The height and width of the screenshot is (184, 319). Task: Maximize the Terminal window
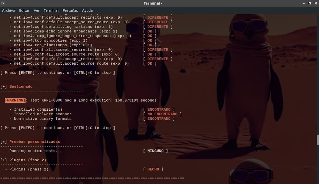310,3
